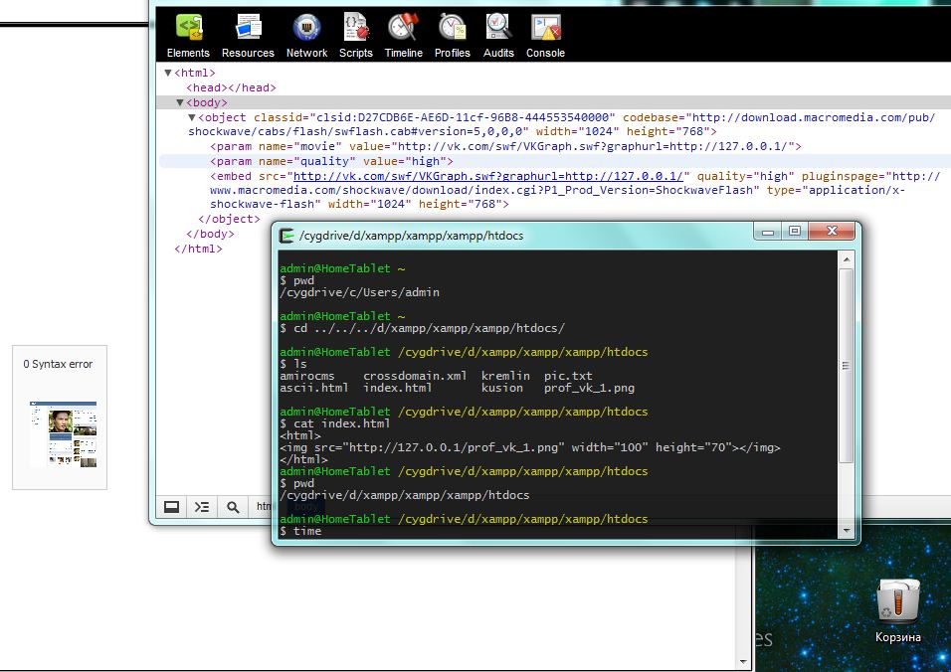Collapse the object classid node
Screen dimensions: 951x672
click(191, 116)
